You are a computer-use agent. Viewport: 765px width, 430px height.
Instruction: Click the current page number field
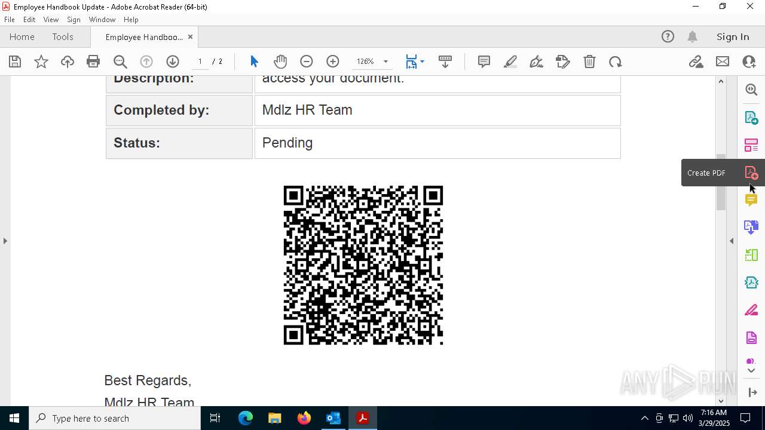[x=200, y=62]
